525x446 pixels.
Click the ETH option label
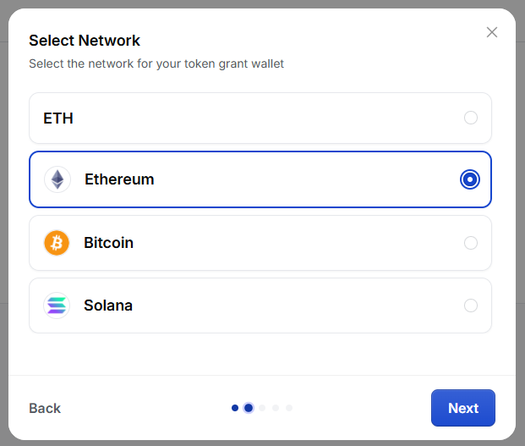point(58,118)
